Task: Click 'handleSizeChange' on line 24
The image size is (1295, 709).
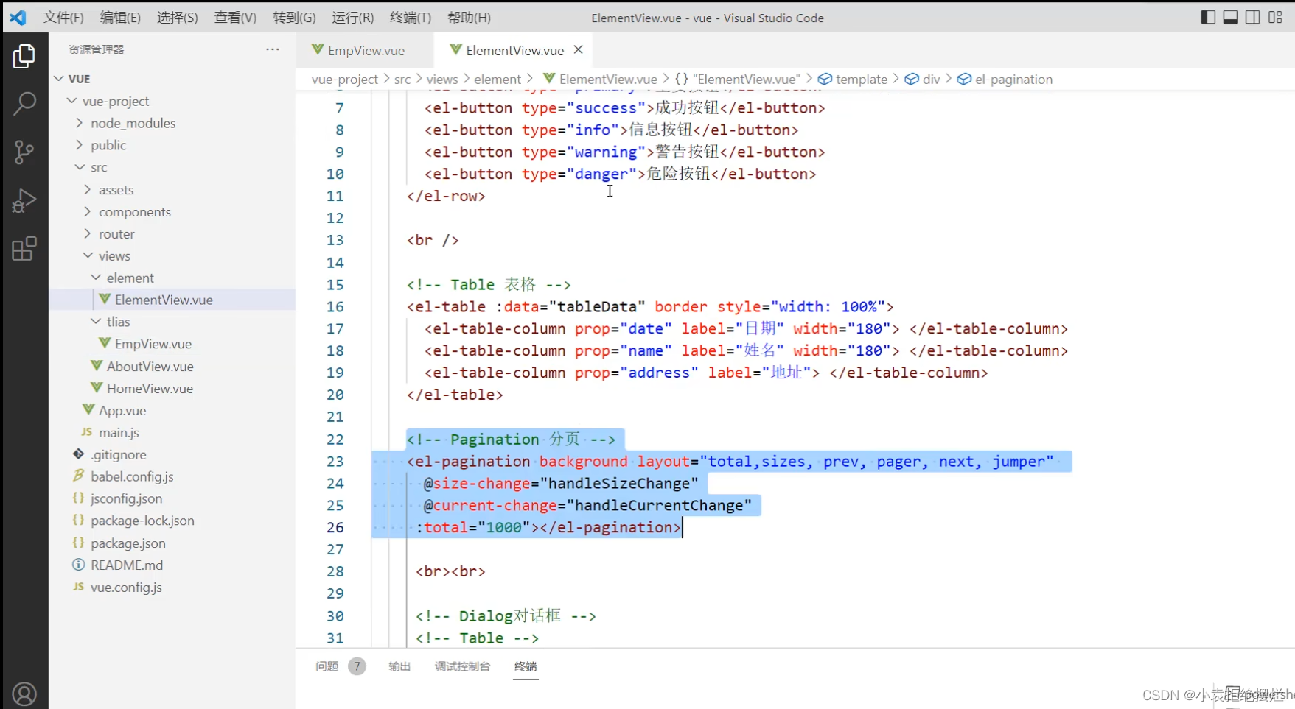Action: (619, 484)
